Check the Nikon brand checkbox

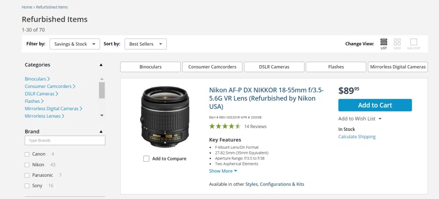click(x=27, y=165)
